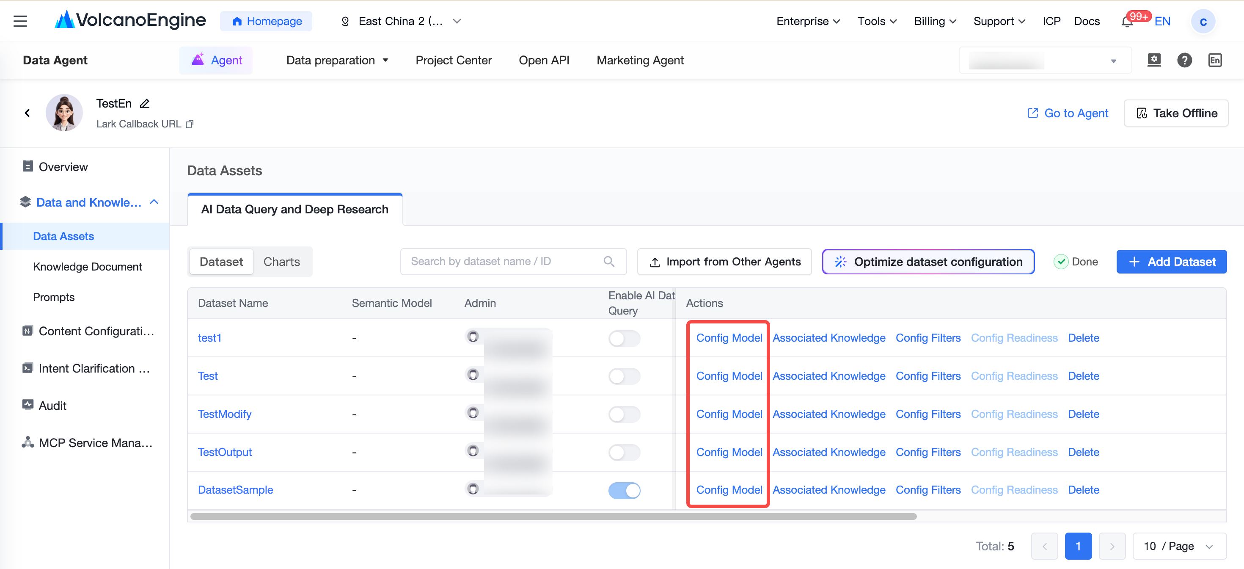Open the hamburger navigation menu
The height and width of the screenshot is (569, 1244).
click(x=20, y=21)
